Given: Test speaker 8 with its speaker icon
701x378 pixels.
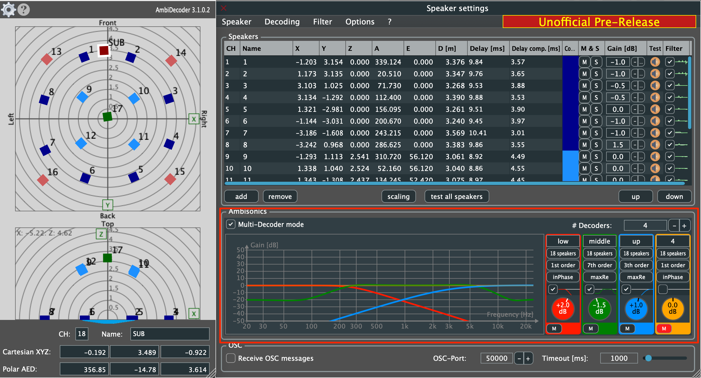Looking at the screenshot, I should pyautogui.click(x=655, y=145).
